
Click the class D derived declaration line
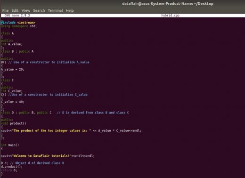pyautogui.click(x=65, y=113)
